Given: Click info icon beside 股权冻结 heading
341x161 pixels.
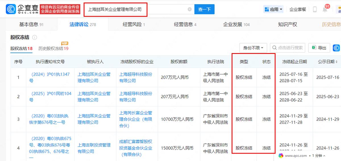Looking at the screenshot, I should point(35,37).
